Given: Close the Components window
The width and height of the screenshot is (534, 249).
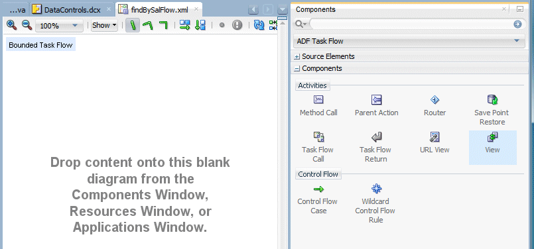Looking at the screenshot, I should [x=504, y=9].
